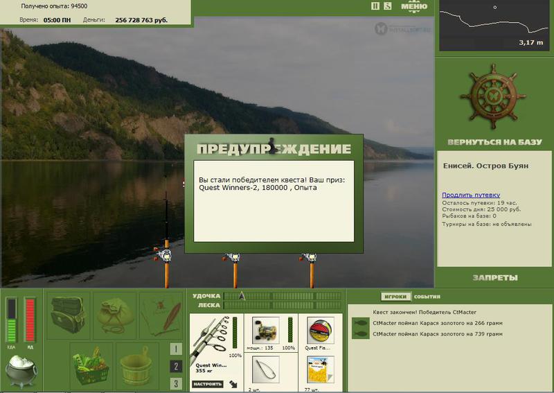Click the red health bar
Image resolution: width=554 pixels, height=393 pixels.
click(x=30, y=320)
